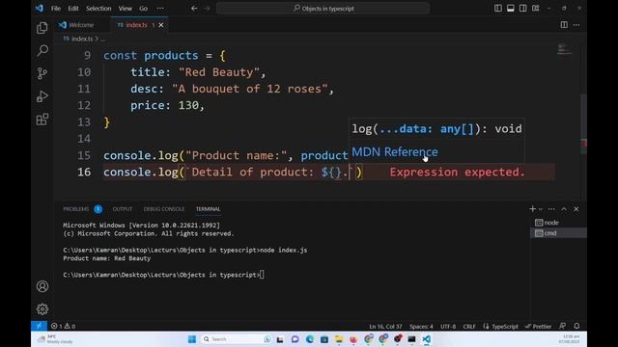Open the Windows Start button
The height and width of the screenshot is (347, 618).
tap(192, 339)
